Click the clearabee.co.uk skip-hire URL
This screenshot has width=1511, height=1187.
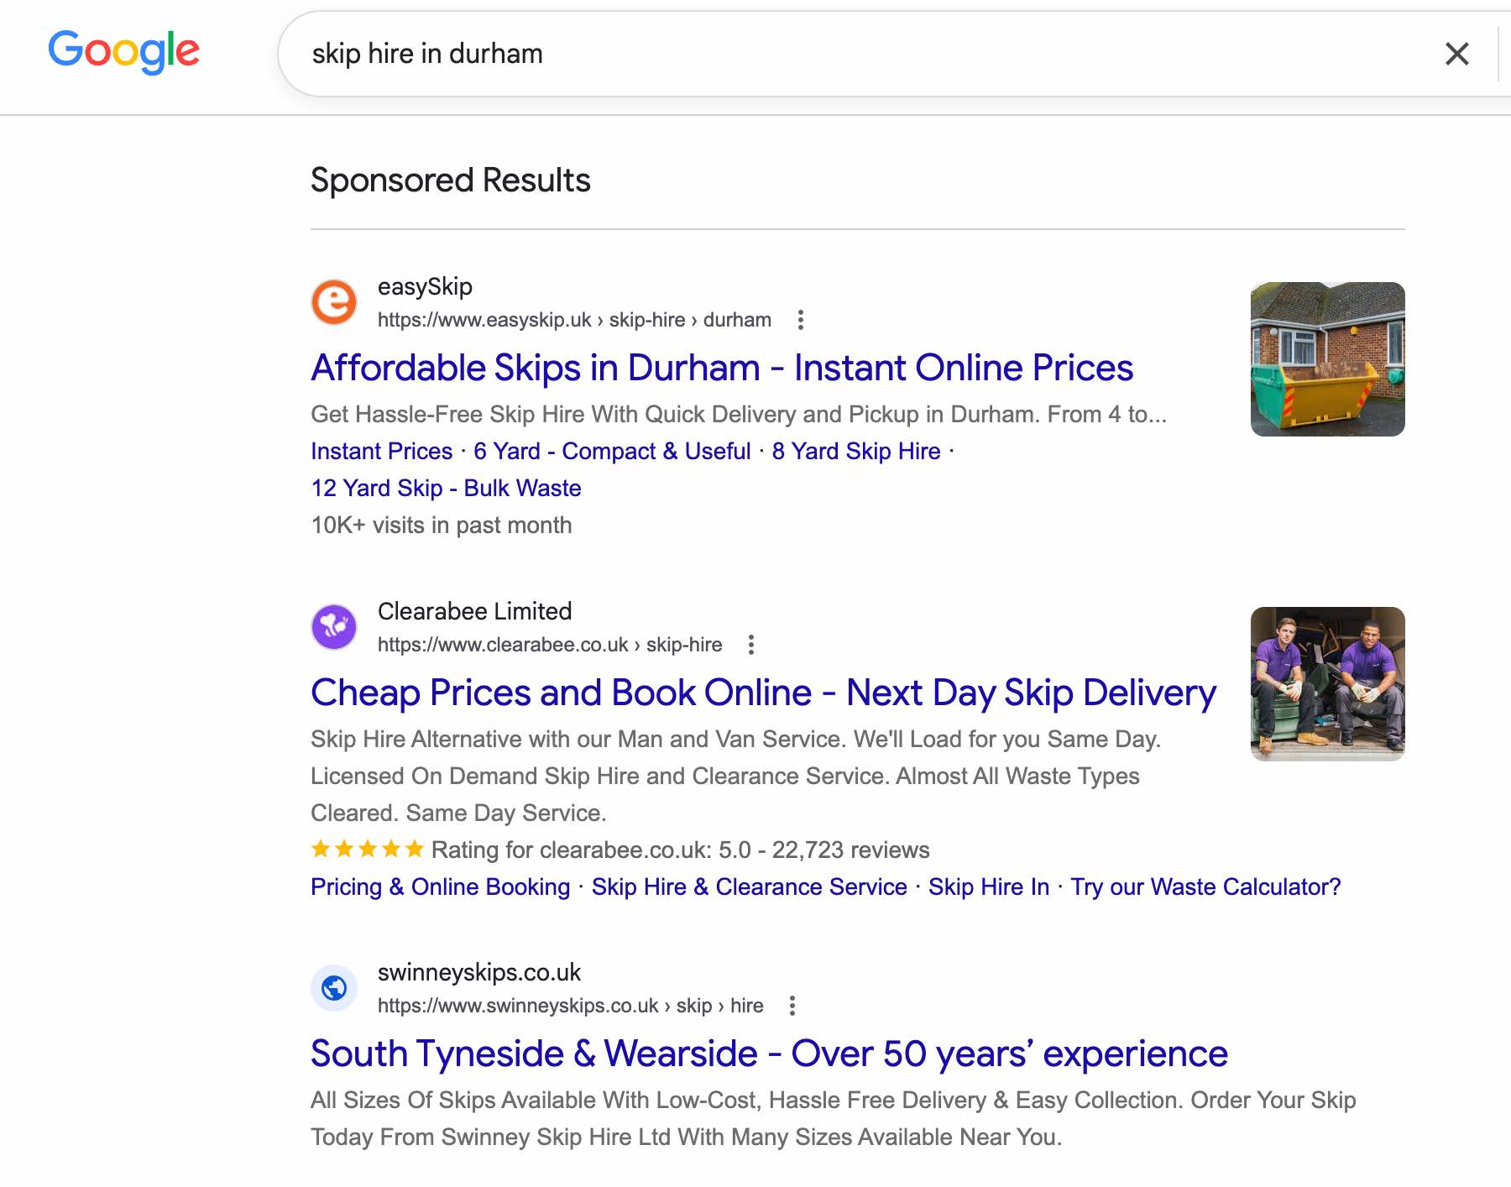coord(550,645)
